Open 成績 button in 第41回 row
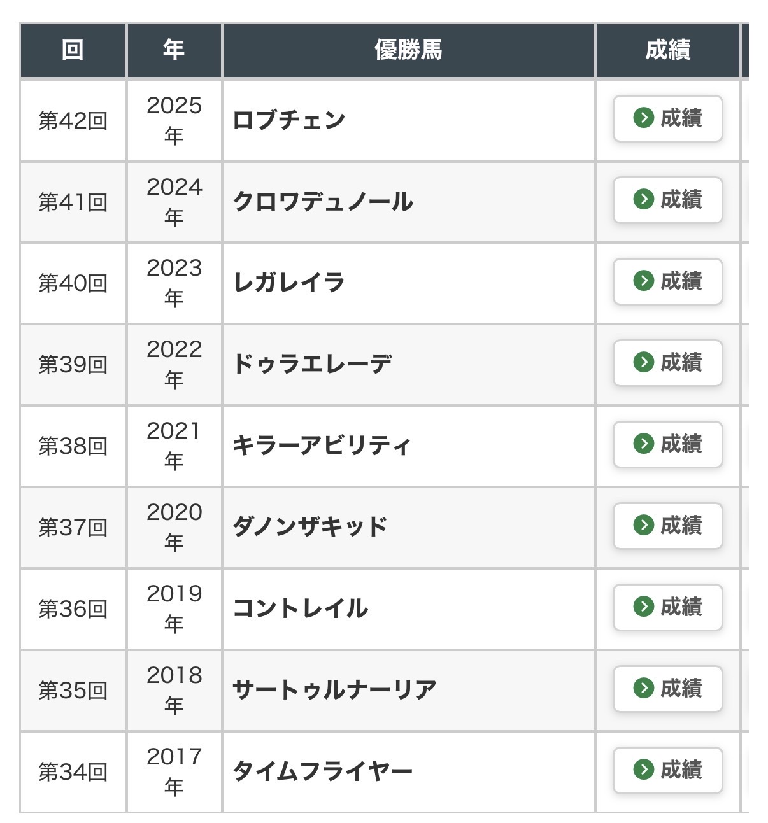 click(667, 200)
